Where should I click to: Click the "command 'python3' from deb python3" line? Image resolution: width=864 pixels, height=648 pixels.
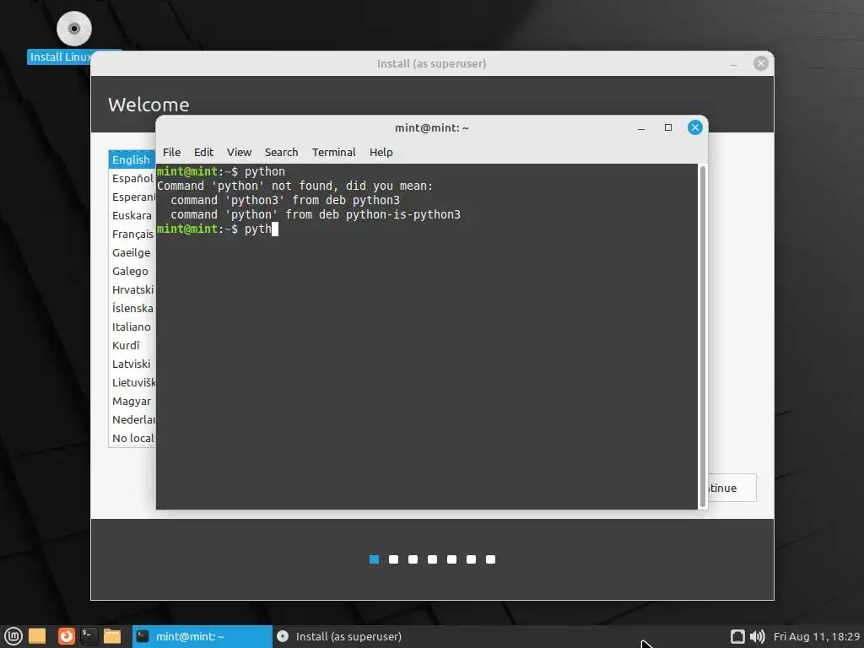(285, 201)
